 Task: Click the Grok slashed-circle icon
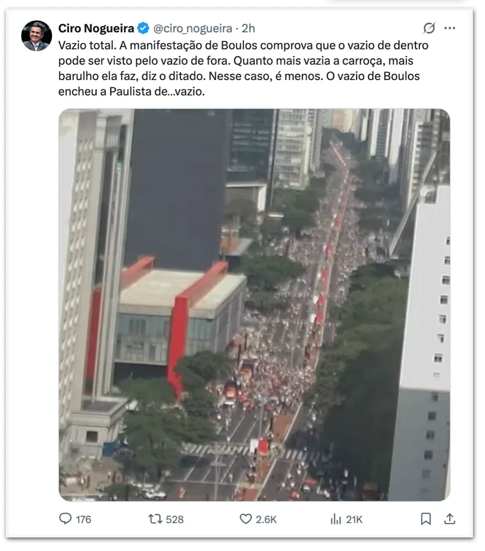429,28
